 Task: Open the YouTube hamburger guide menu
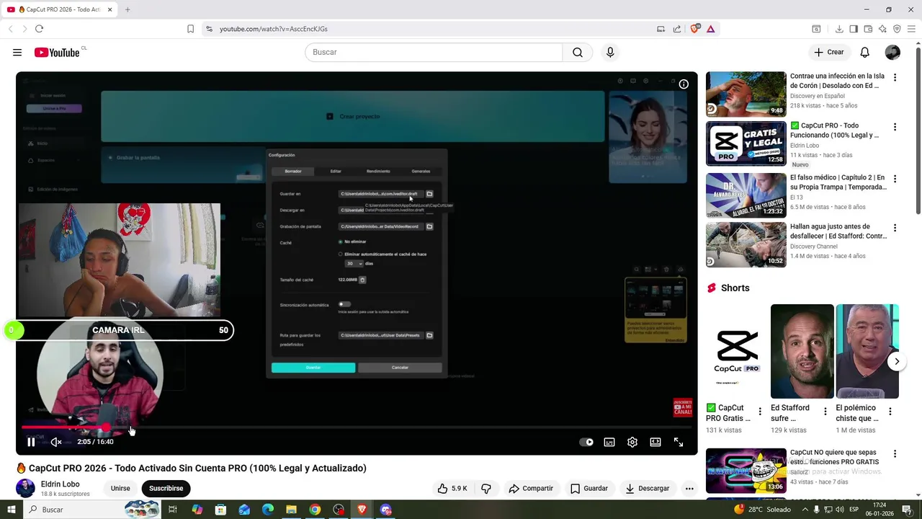[x=17, y=52]
